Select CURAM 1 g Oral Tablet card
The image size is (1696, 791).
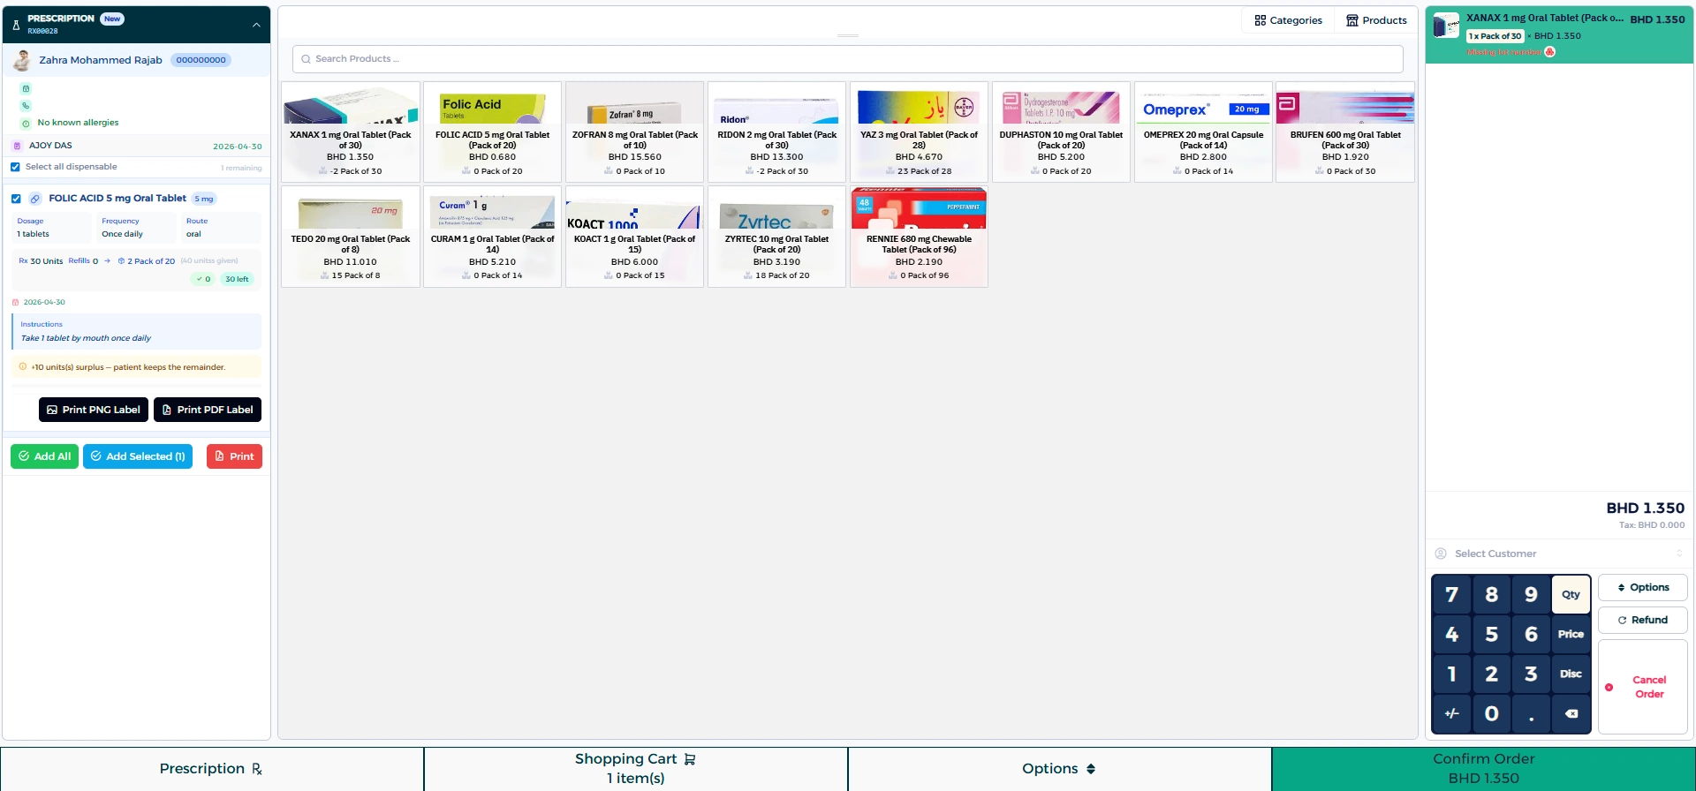click(493, 237)
